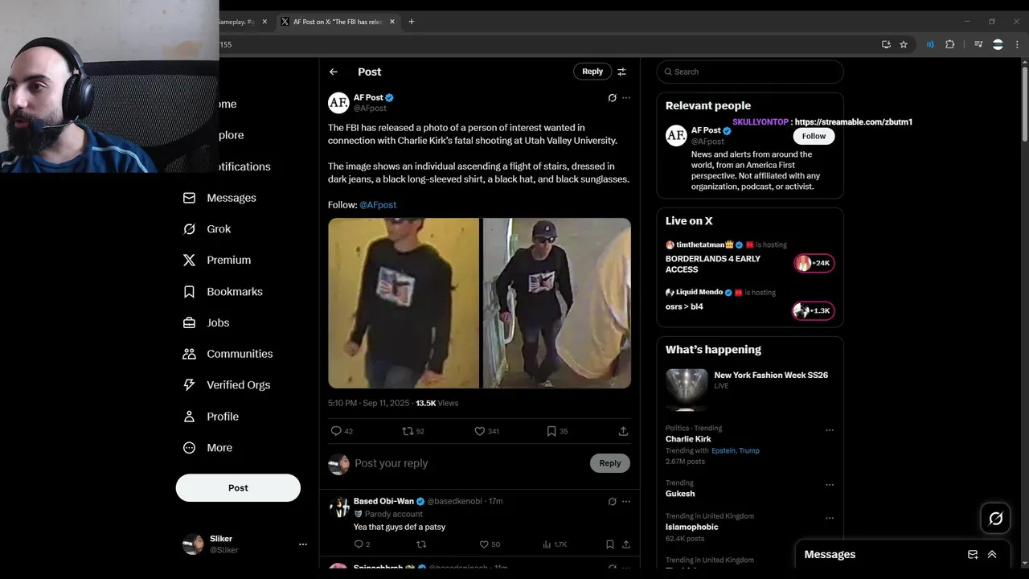
Task: Open the @AFpost link in post text
Action: tap(378, 205)
